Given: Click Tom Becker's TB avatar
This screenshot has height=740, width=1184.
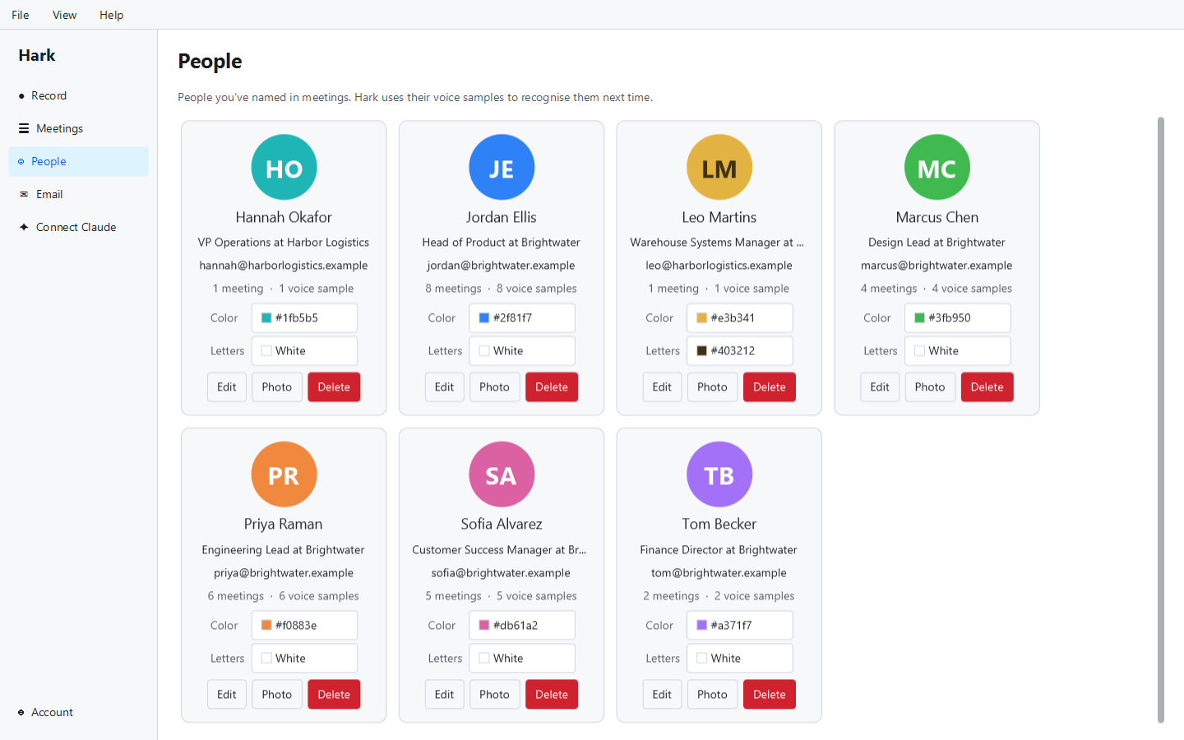Looking at the screenshot, I should tap(719, 474).
